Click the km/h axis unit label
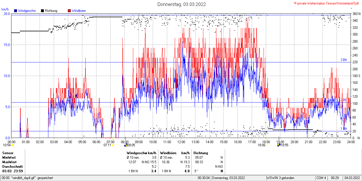This screenshot has height=181, width=362. (5, 10)
